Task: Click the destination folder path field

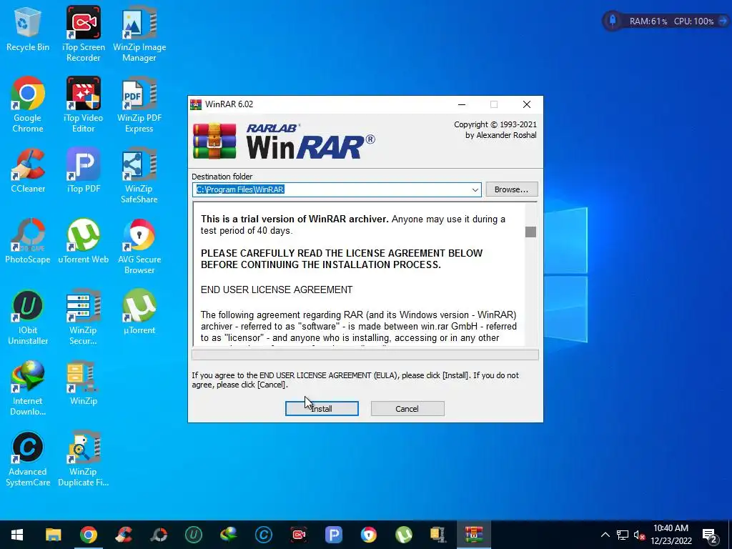Action: (x=332, y=189)
